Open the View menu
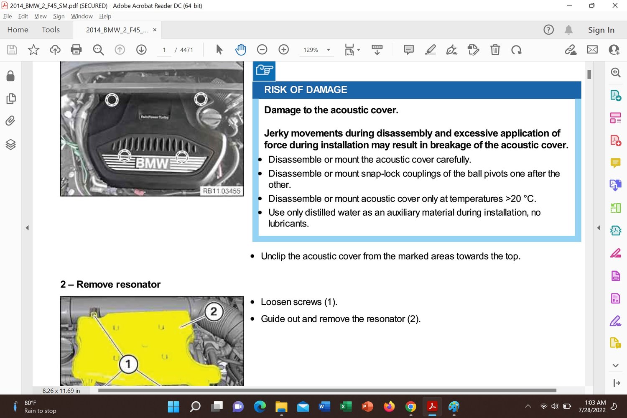 (41, 16)
